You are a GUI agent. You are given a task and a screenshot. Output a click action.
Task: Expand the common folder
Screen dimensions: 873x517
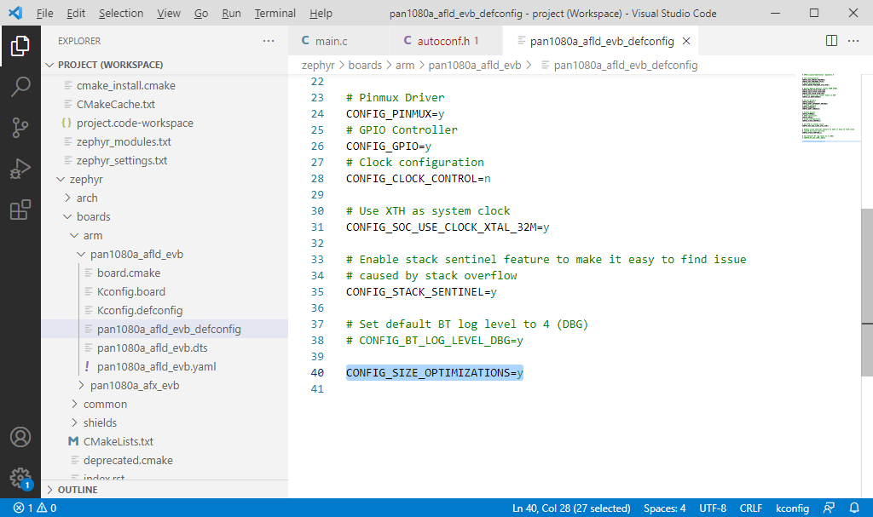tap(165, 404)
